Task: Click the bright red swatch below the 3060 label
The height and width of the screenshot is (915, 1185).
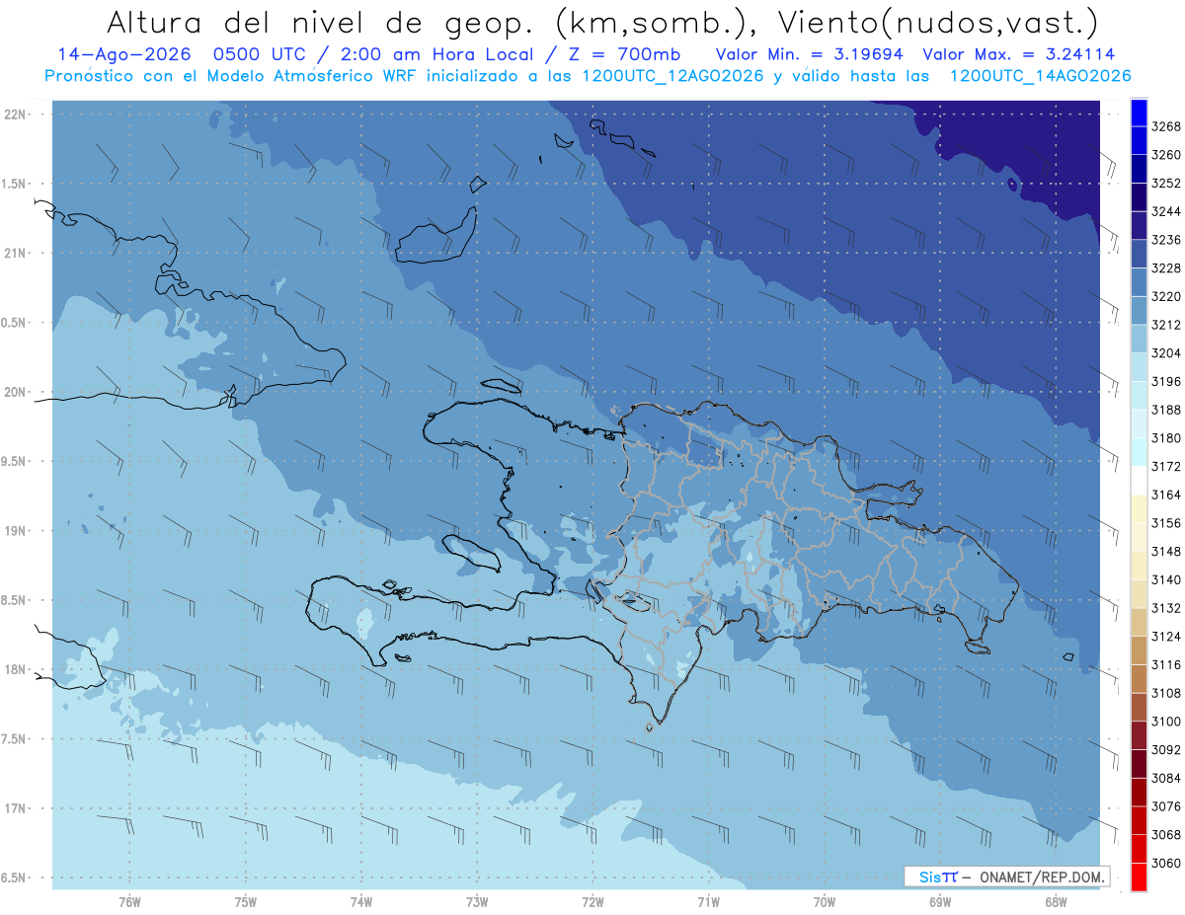Action: click(1139, 877)
